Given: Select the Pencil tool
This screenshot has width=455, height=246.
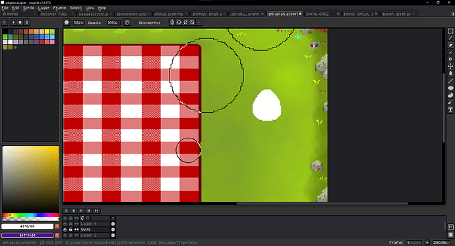Looking at the screenshot, I should (450, 38).
